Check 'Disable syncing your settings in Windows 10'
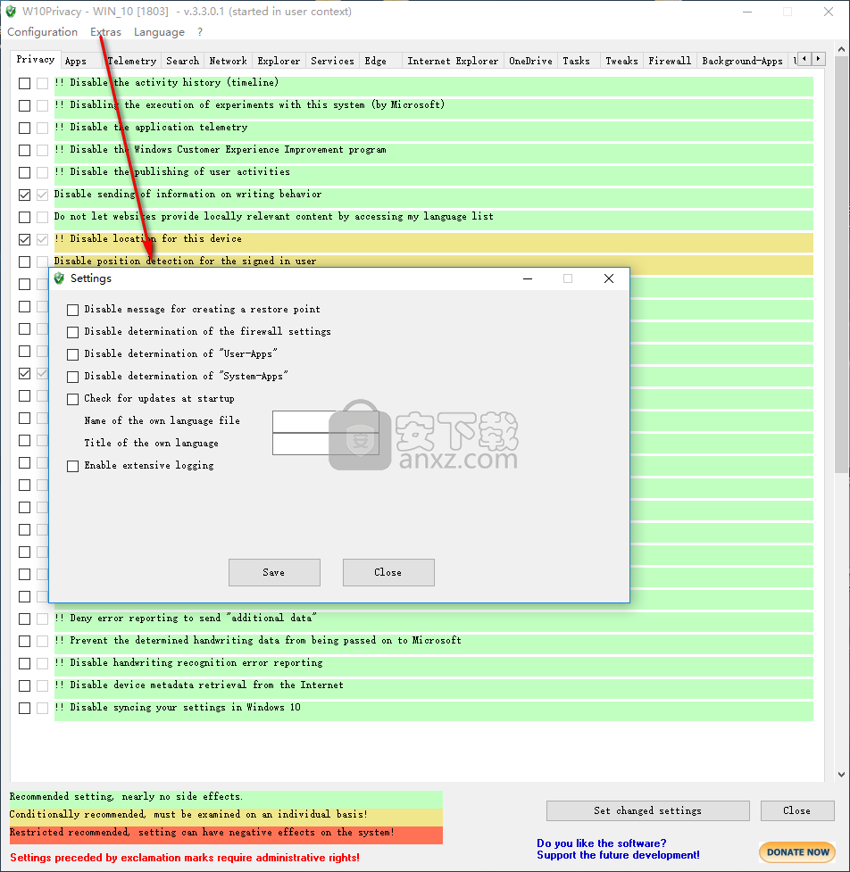850x872 pixels. click(x=24, y=708)
